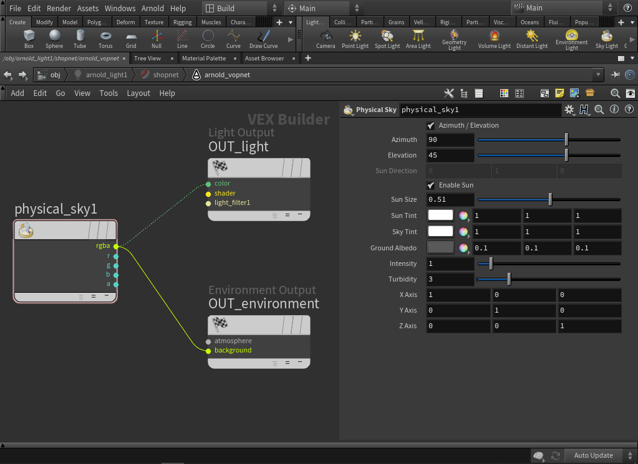Open Ground Albedo color picker wheel
Screen dimensions: 638x464
(x=463, y=248)
